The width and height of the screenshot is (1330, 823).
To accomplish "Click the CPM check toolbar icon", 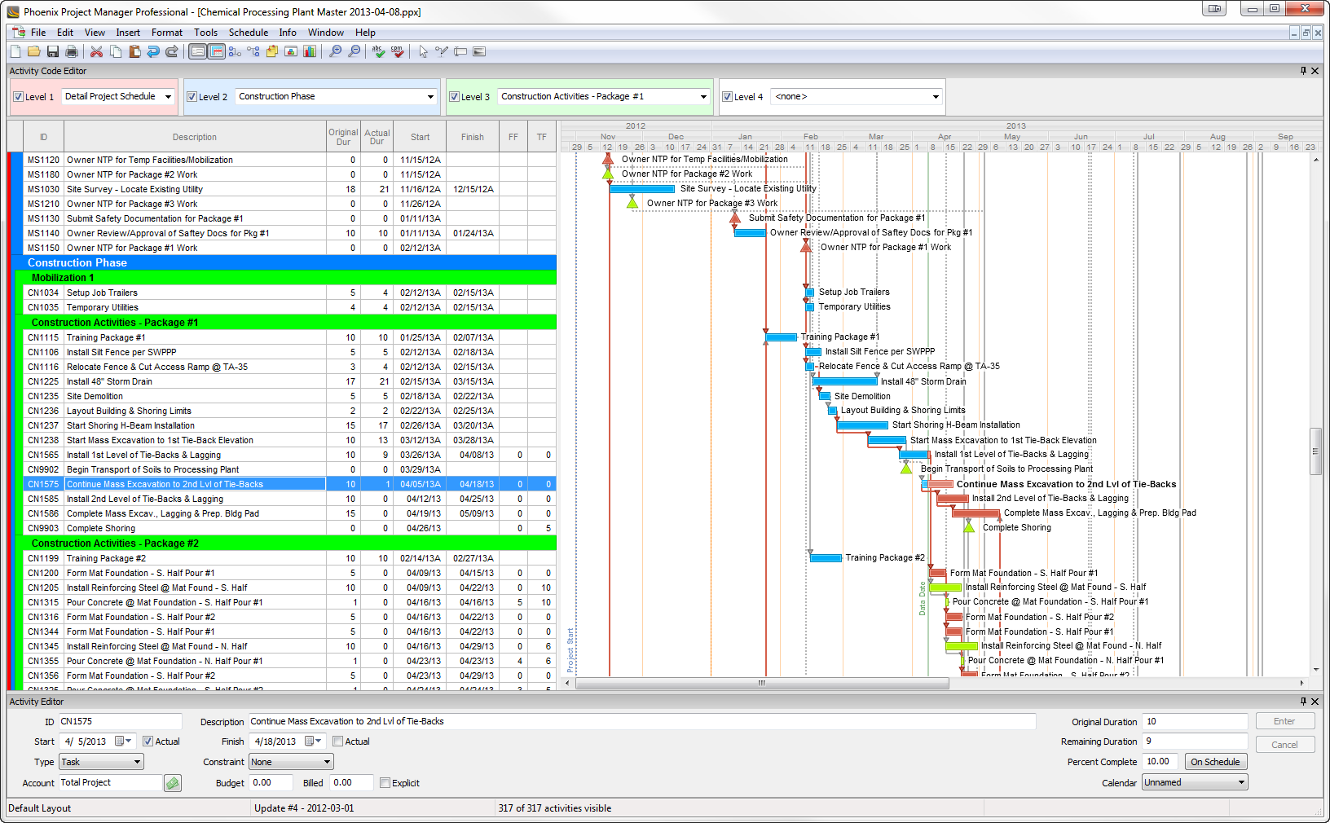I will (x=397, y=51).
